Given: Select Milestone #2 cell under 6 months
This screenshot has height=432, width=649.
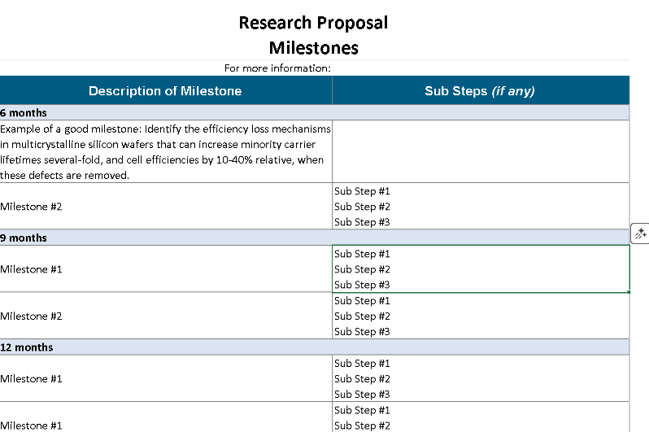Looking at the screenshot, I should click(x=166, y=207).
